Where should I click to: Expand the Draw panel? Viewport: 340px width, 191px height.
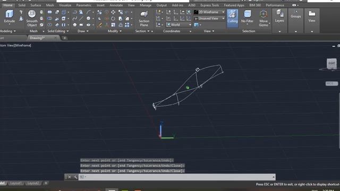pos(83,31)
